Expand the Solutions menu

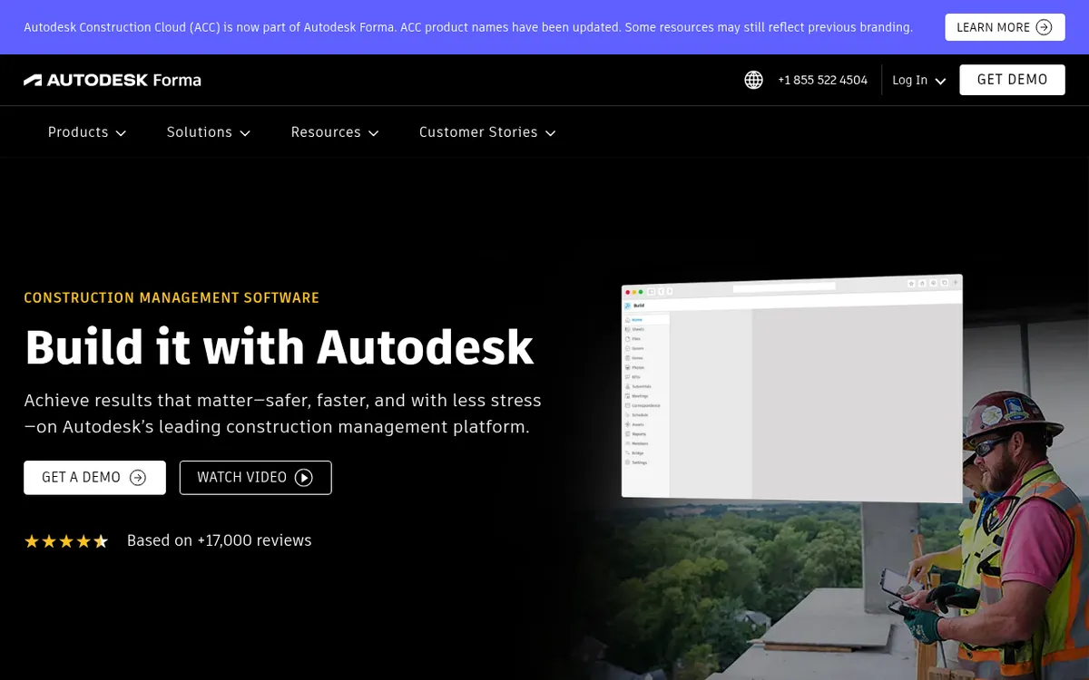click(x=209, y=132)
